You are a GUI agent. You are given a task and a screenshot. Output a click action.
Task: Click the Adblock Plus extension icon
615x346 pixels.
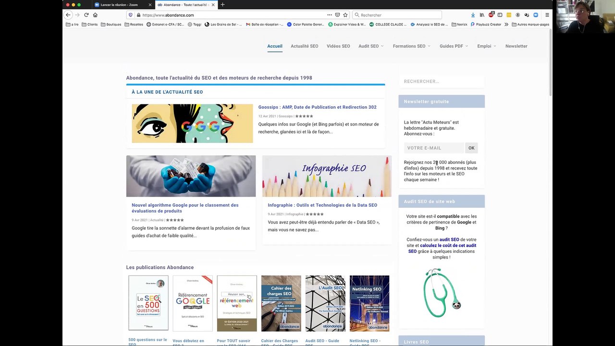pyautogui.click(x=491, y=15)
